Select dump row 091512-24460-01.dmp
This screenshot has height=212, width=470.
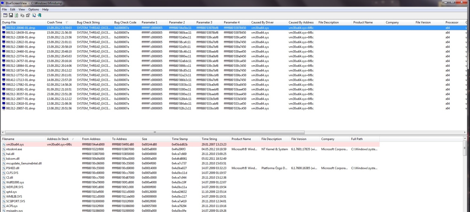pos(233,51)
